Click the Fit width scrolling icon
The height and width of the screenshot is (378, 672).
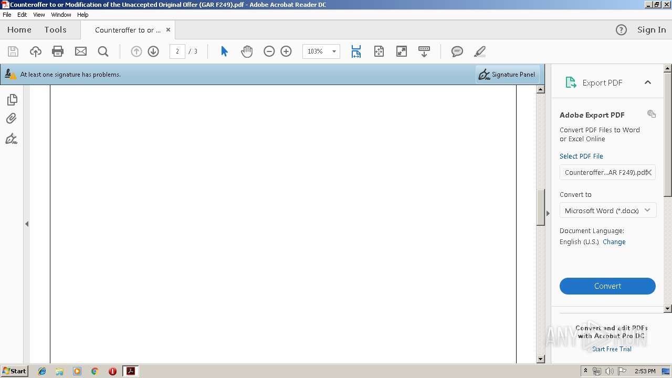click(x=356, y=51)
